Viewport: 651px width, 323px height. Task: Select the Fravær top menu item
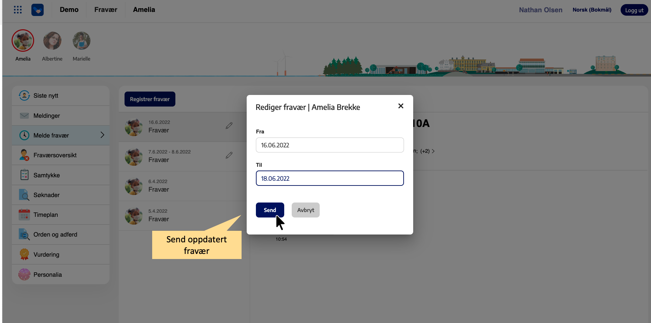106,10
